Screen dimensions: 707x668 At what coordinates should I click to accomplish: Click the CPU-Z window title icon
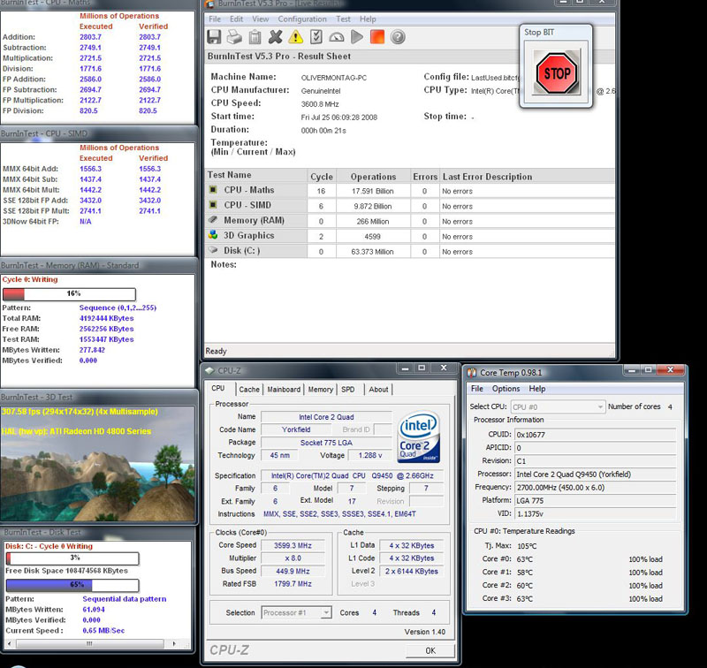click(x=209, y=370)
